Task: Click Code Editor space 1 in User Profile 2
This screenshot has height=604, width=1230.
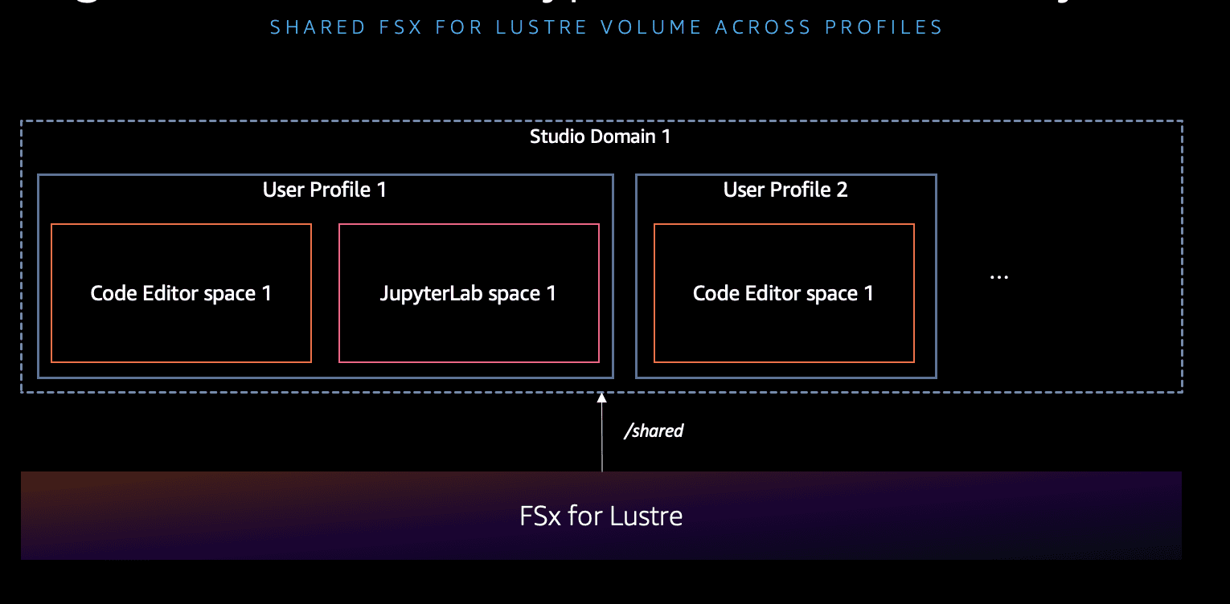Action: [x=783, y=293]
